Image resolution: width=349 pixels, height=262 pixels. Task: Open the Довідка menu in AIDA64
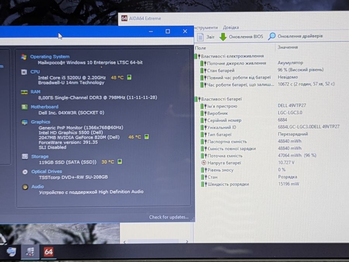pos(231,27)
